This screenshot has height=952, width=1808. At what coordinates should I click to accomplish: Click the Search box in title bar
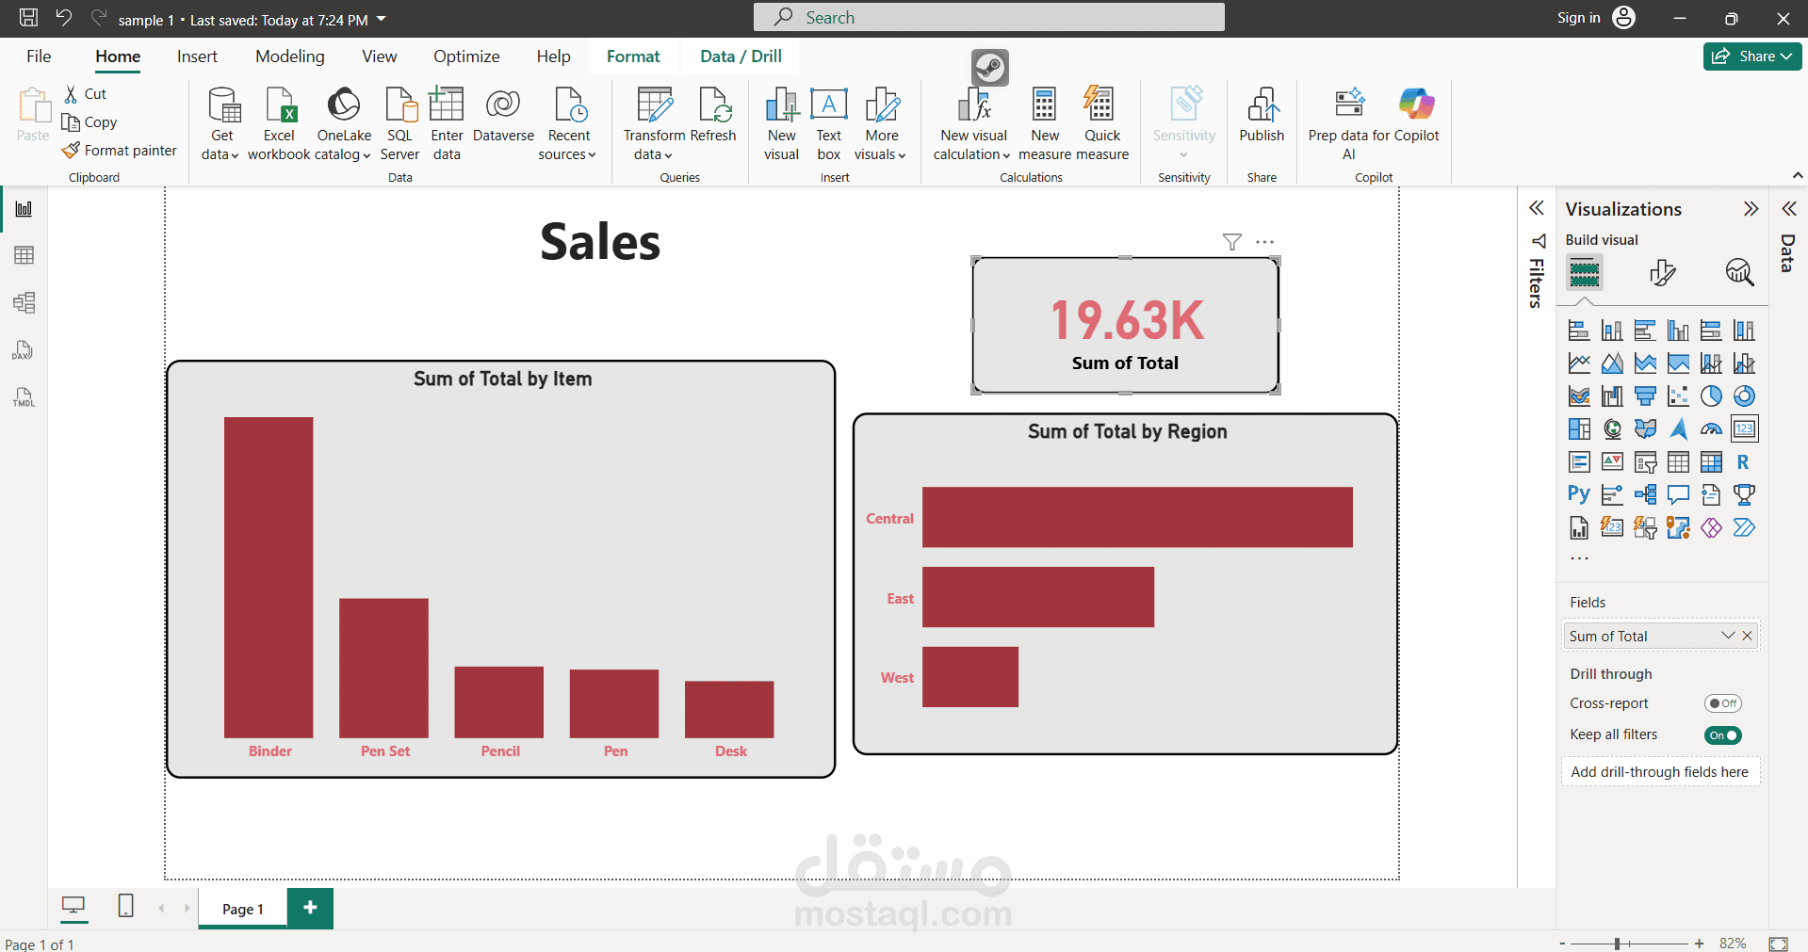[989, 17]
